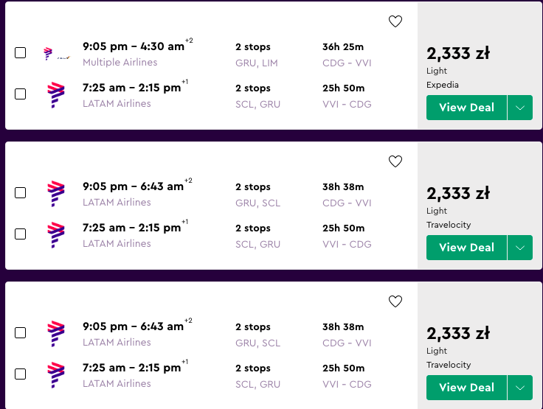
Task: Click LATAM logo on third card outbound flight
Action: point(56,334)
